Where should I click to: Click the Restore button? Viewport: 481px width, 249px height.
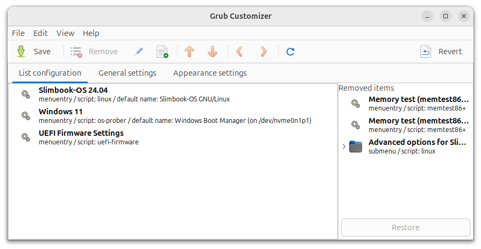[x=406, y=228]
